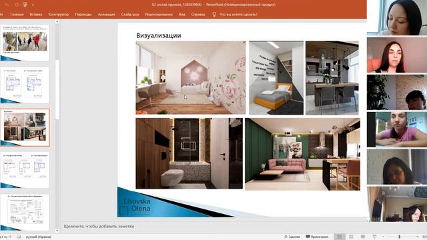
Task: Open the Вид ribbon tab
Action: click(x=182, y=15)
